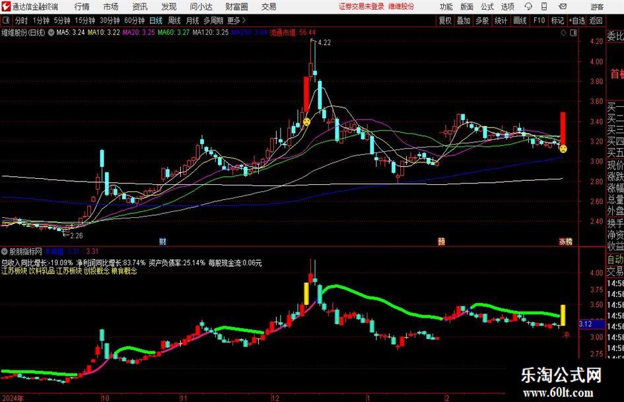Click the settings circle icon beside 股朋指标网
The image size is (624, 402).
(x=5, y=251)
